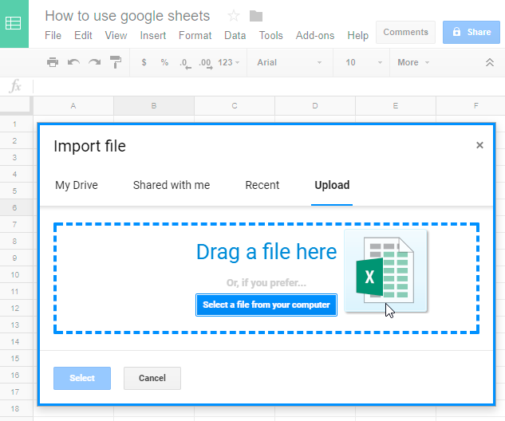The image size is (505, 421).
Task: Select column B header
Action: coord(154,105)
